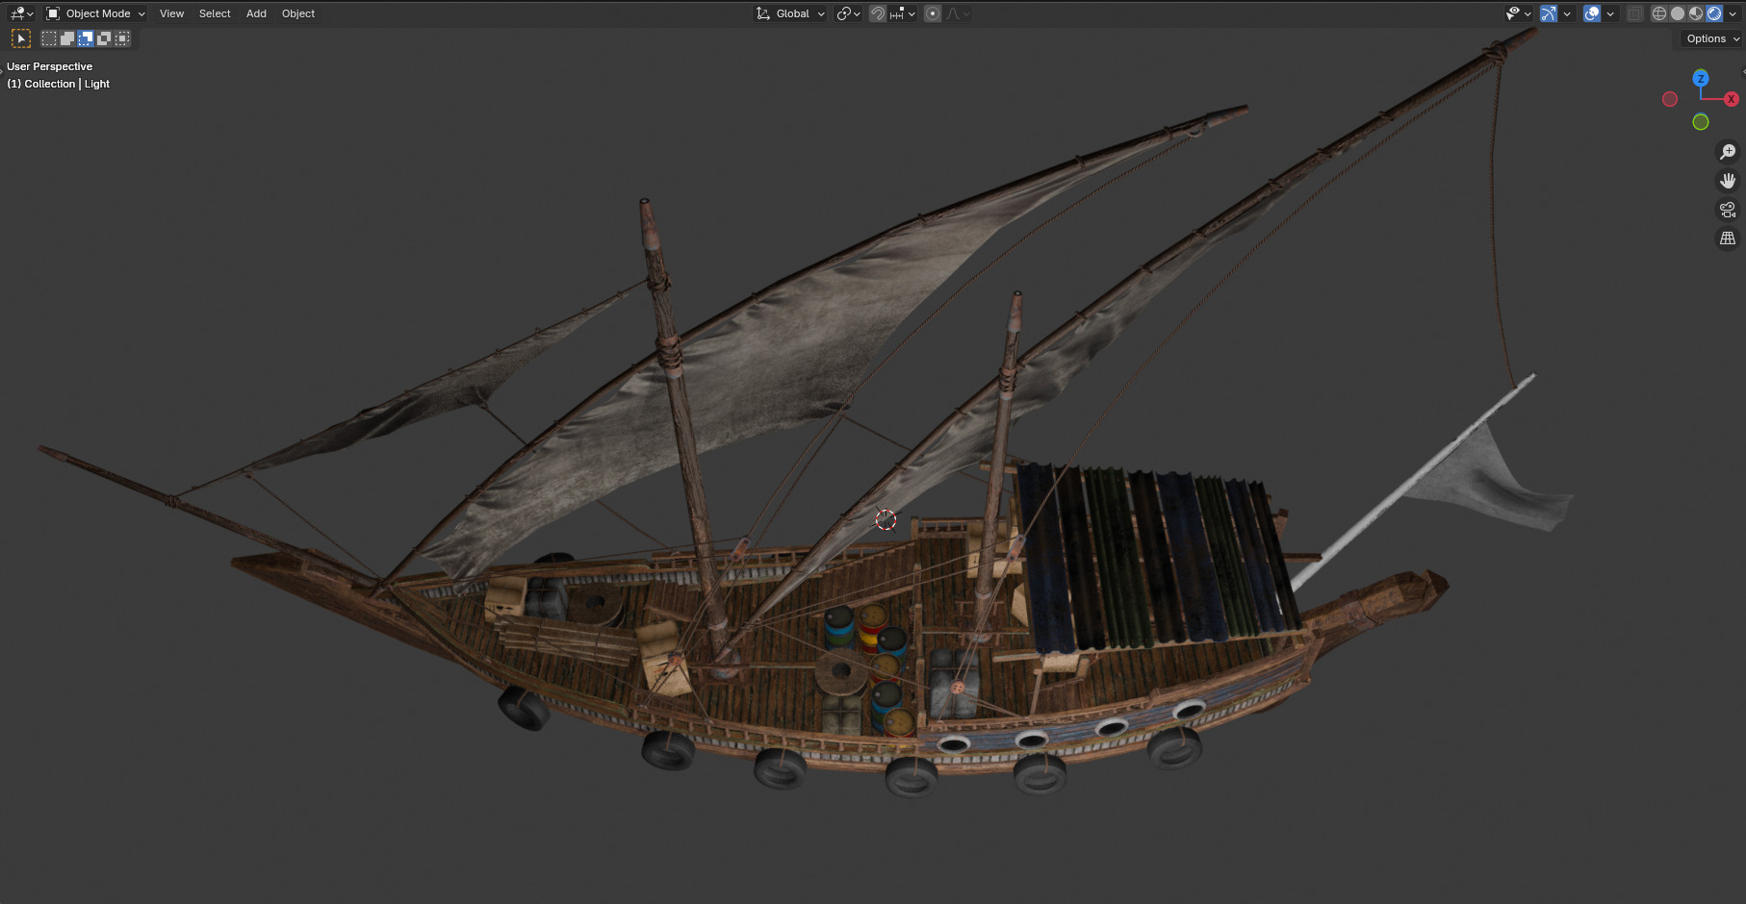Viewport: 1746px width, 904px height.
Task: Open the gizmo options dropdown arrow
Action: 1567,13
